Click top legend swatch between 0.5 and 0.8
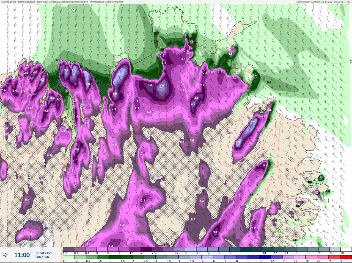This screenshot has width=352, height=263. 102,249
